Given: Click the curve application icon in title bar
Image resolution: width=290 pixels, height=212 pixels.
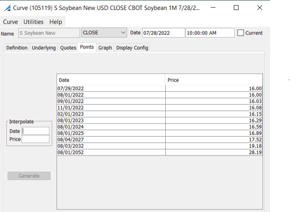Looking at the screenshot, I should (7, 8).
